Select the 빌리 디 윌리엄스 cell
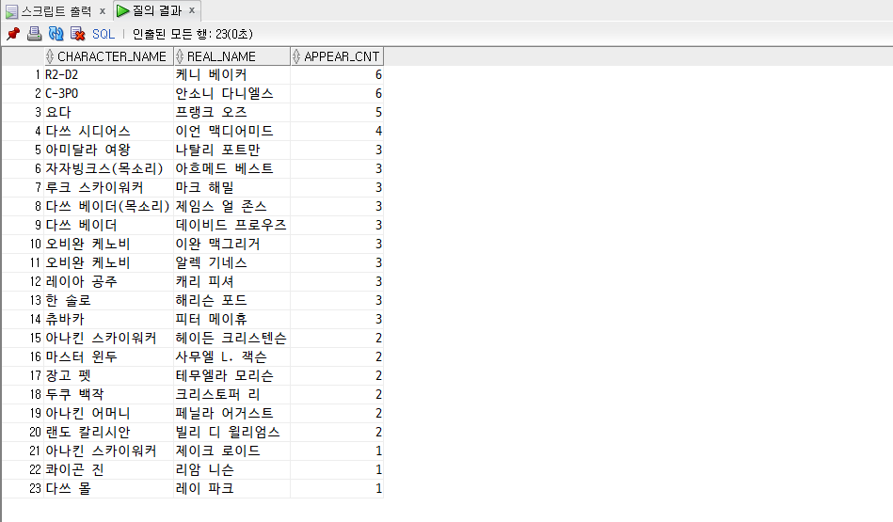 pyautogui.click(x=231, y=432)
